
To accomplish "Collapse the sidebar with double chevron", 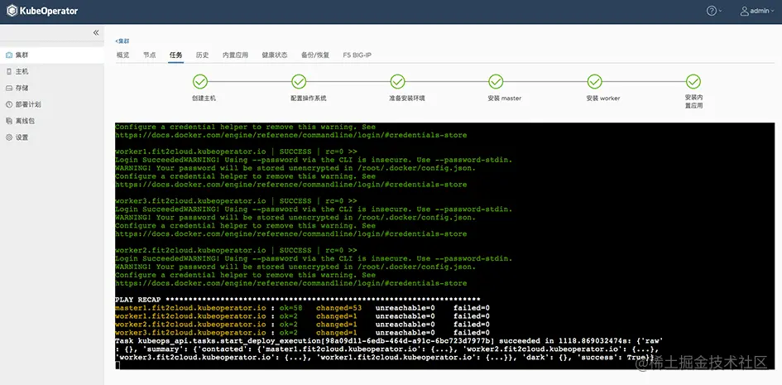I will pos(96,32).
